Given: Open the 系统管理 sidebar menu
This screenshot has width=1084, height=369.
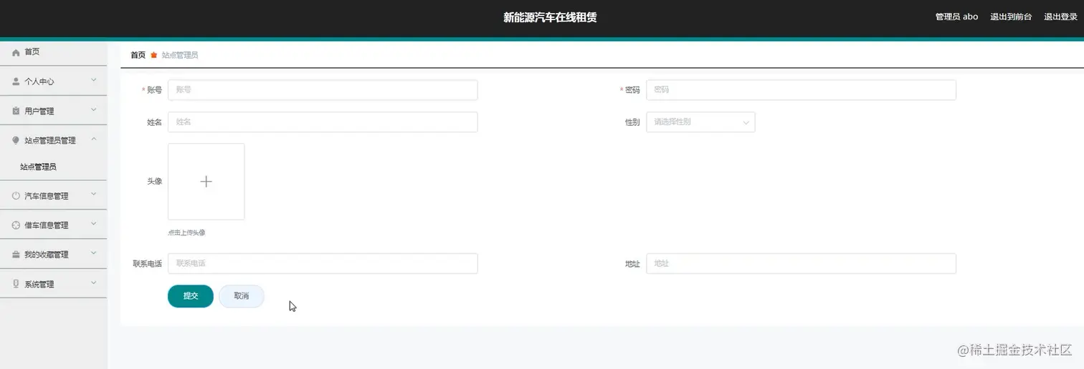Looking at the screenshot, I should coord(54,284).
